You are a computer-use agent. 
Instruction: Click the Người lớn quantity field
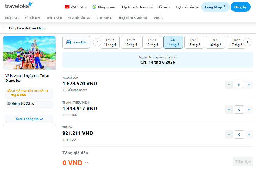(239, 85)
